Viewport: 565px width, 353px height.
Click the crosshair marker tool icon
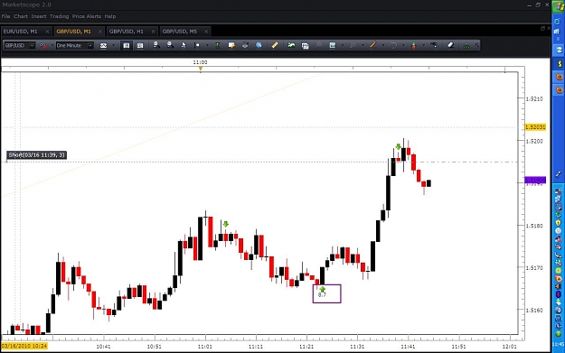coord(197,45)
